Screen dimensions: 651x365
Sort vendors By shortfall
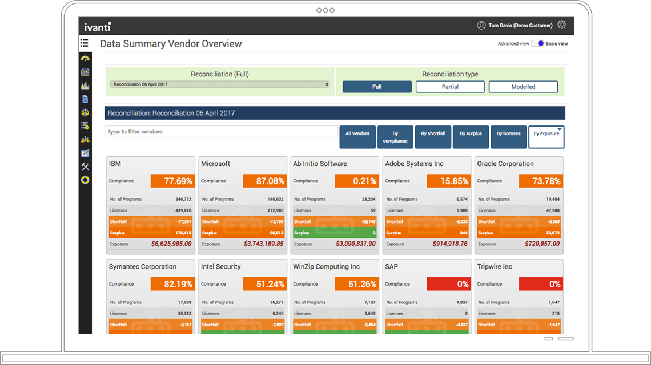click(433, 137)
